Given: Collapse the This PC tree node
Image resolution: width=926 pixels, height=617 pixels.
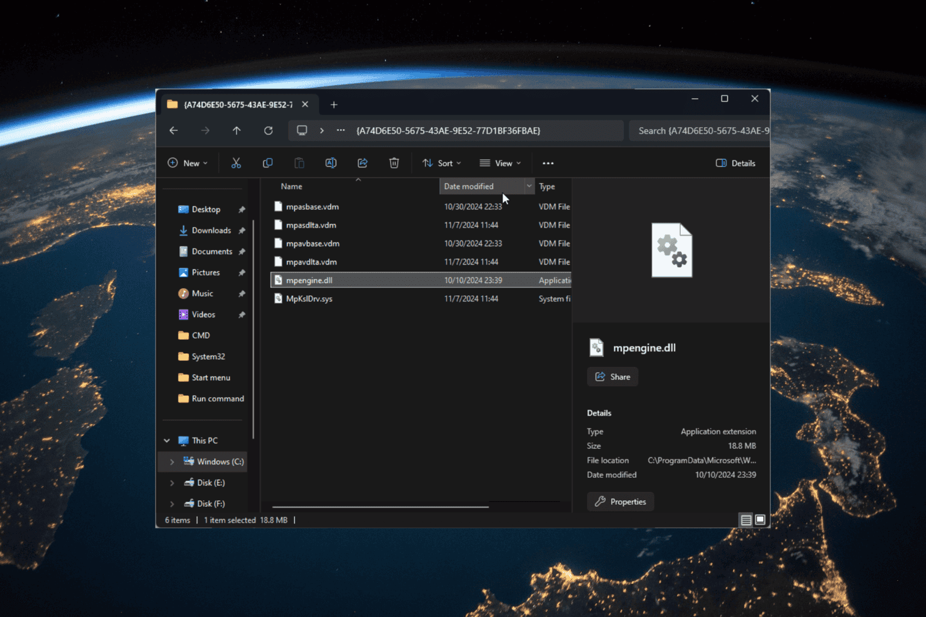Looking at the screenshot, I should click(167, 441).
